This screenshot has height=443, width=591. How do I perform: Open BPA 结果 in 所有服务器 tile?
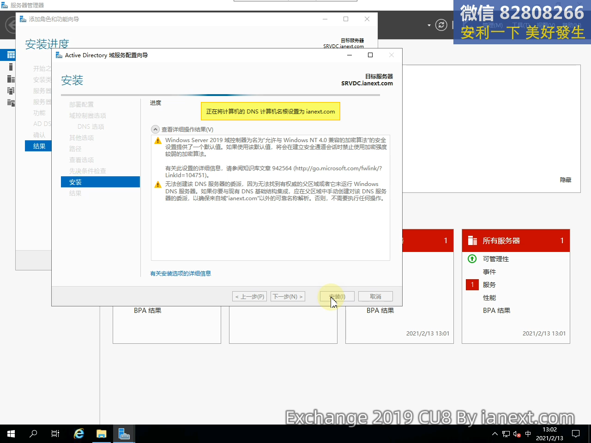click(497, 311)
